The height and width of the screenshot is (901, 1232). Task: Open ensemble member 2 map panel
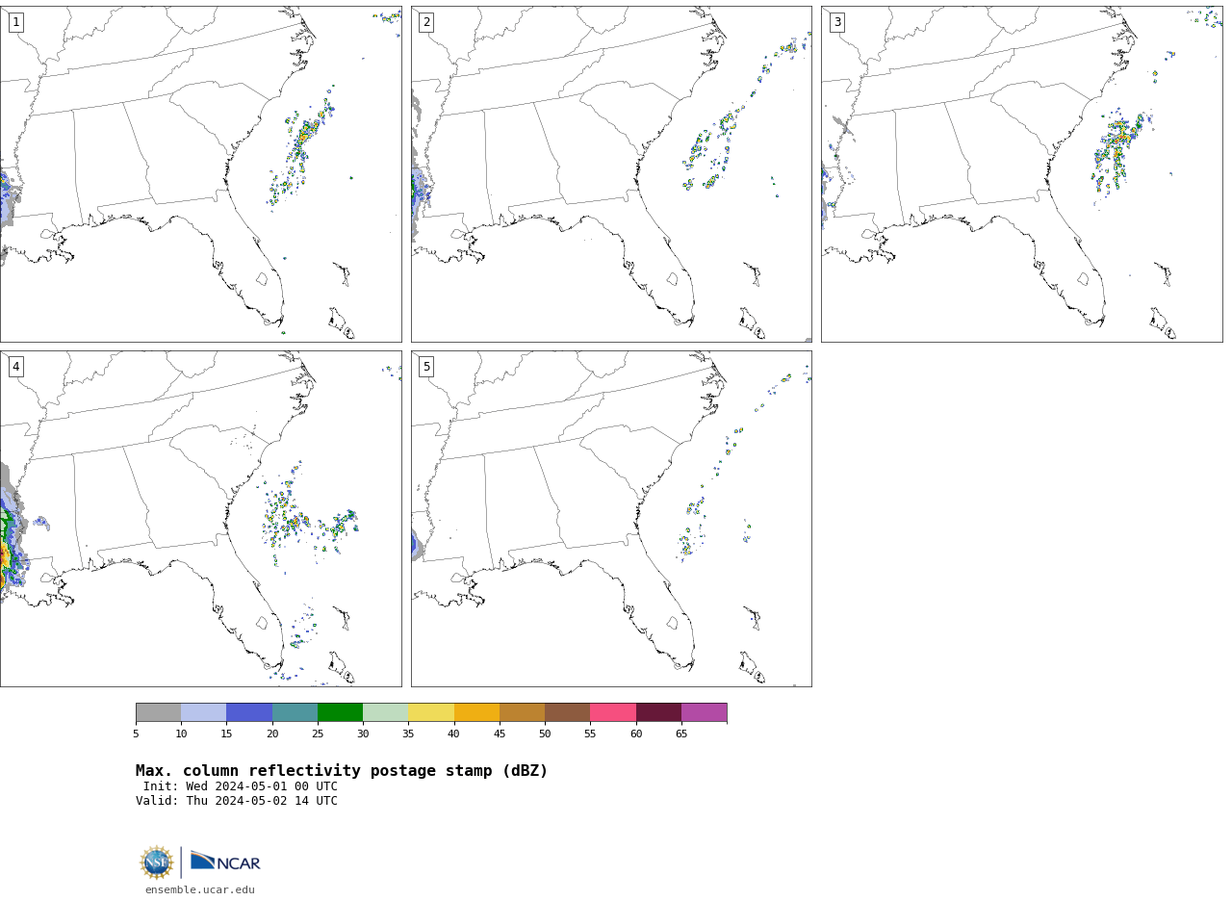[611, 174]
